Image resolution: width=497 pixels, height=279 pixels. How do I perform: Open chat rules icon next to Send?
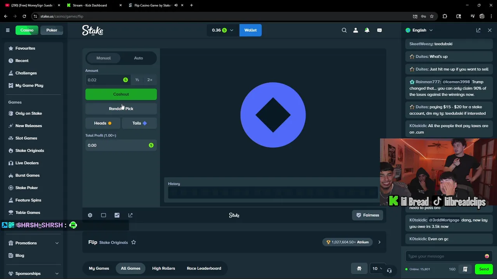click(x=465, y=269)
